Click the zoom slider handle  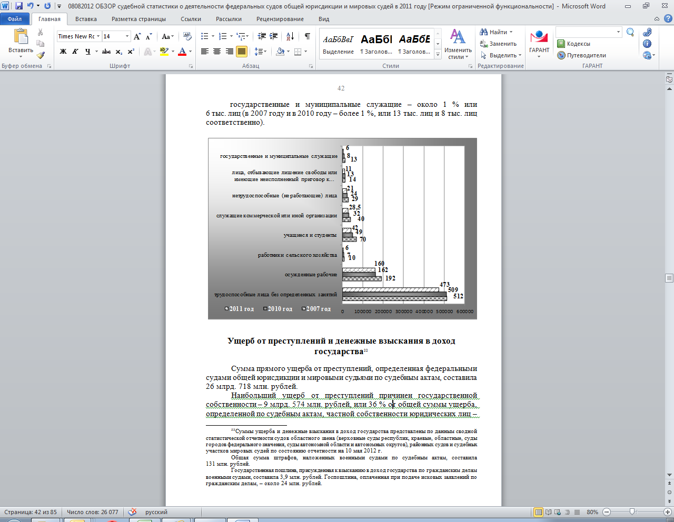click(x=632, y=512)
